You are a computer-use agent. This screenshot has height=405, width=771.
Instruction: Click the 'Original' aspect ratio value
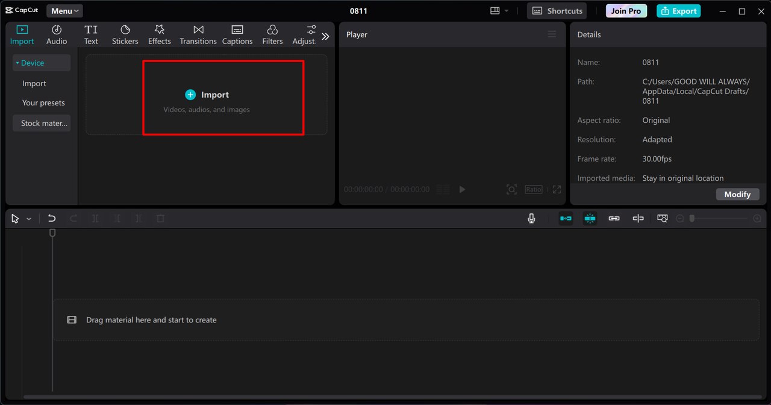point(656,120)
